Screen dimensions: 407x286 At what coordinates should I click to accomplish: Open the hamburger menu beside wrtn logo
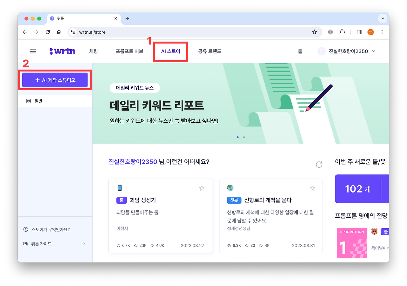tap(33, 51)
